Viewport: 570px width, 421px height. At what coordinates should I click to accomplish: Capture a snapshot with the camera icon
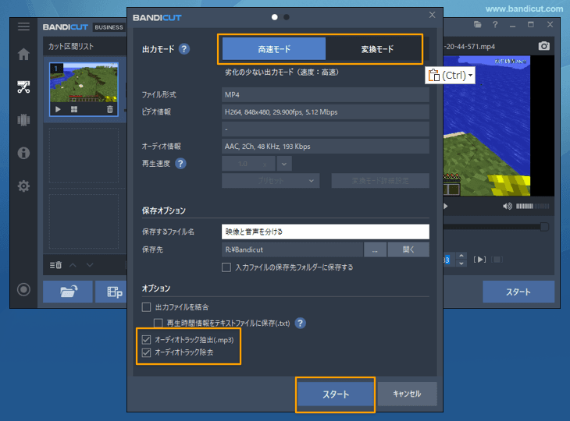(x=543, y=46)
